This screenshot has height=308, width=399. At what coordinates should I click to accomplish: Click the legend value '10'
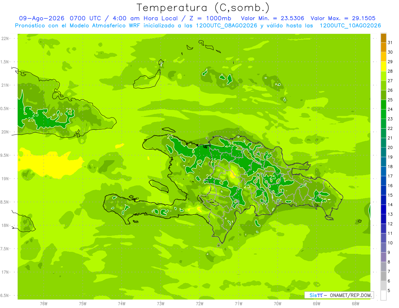[x=390, y=243]
